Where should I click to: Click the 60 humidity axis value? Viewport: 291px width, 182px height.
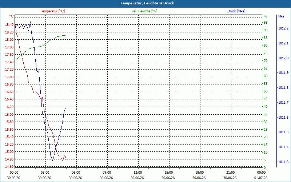tap(266, 76)
